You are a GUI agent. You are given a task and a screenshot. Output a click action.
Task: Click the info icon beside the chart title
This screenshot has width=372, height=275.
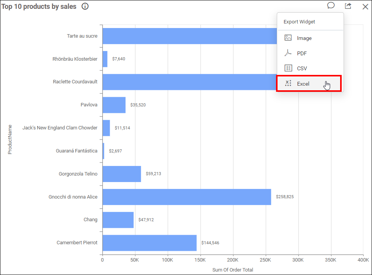[x=84, y=6]
